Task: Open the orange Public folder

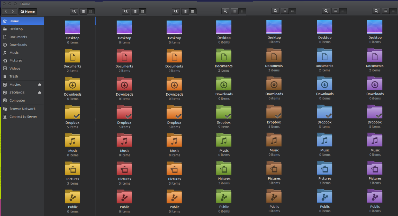Action: pos(174,197)
